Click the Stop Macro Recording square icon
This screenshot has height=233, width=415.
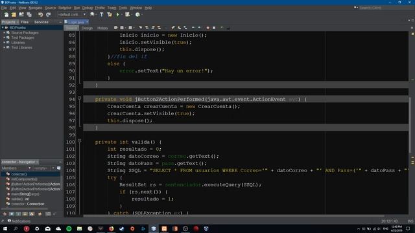click(214, 28)
